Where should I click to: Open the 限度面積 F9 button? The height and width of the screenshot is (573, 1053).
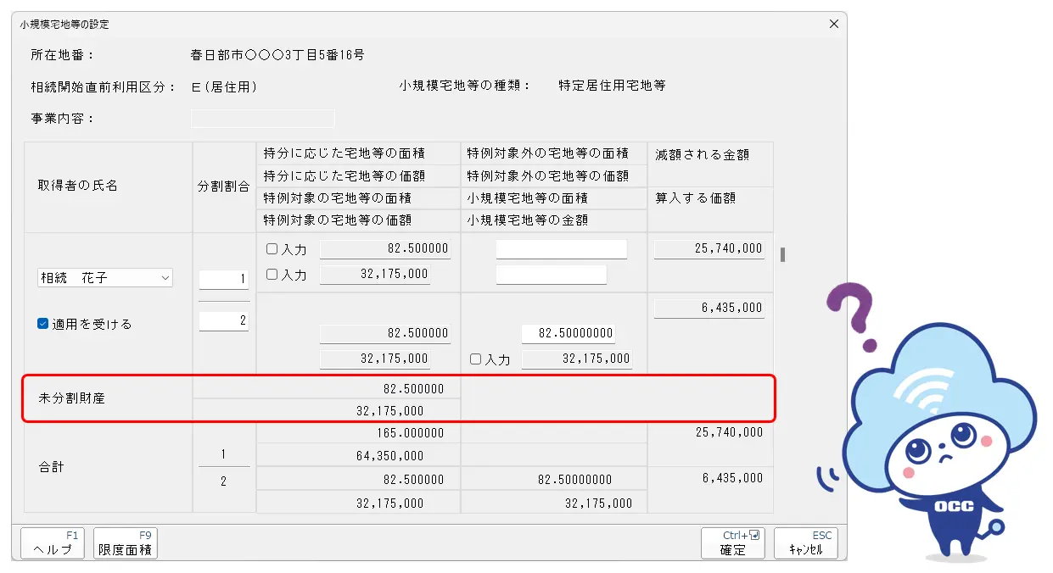[126, 542]
